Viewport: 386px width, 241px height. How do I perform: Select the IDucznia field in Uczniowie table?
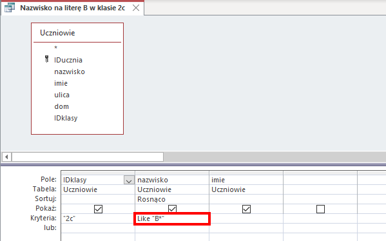68,60
